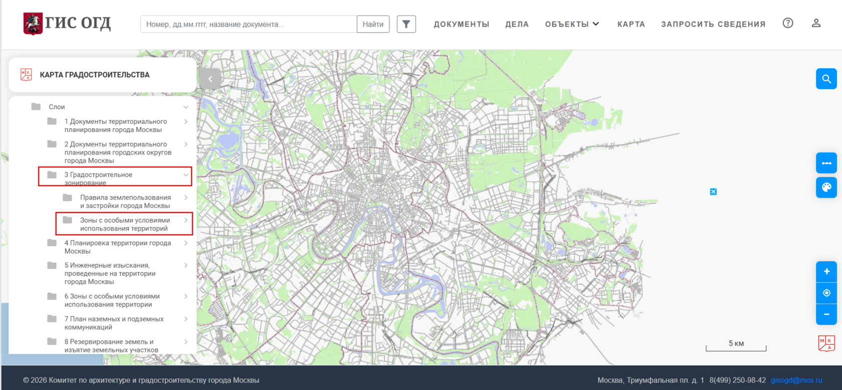Image resolution: width=842 pixels, height=390 pixels.
Task: Select 4 Планировка территории города Москвы
Action: point(118,247)
